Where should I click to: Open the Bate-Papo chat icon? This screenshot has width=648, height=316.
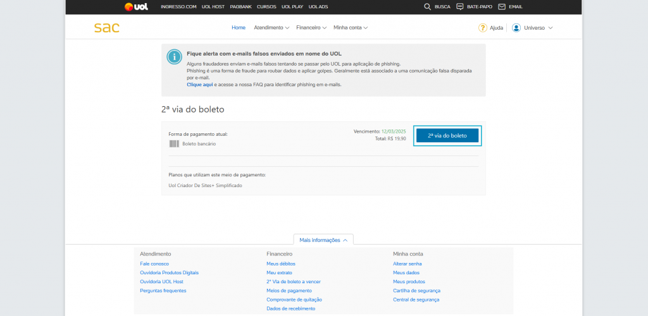[459, 6]
